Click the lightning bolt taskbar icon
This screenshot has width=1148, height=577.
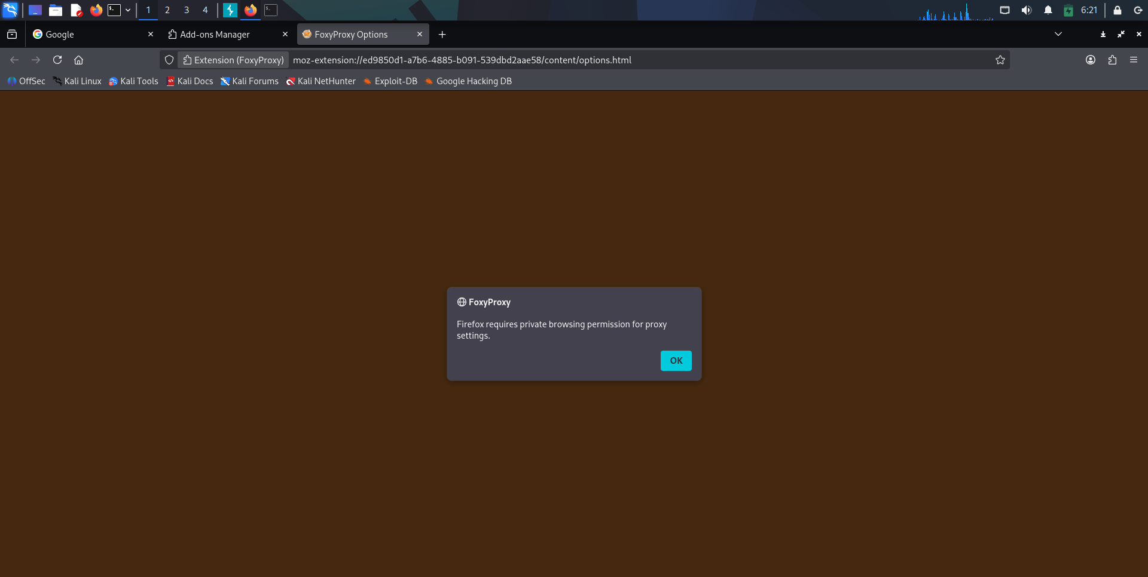point(230,10)
